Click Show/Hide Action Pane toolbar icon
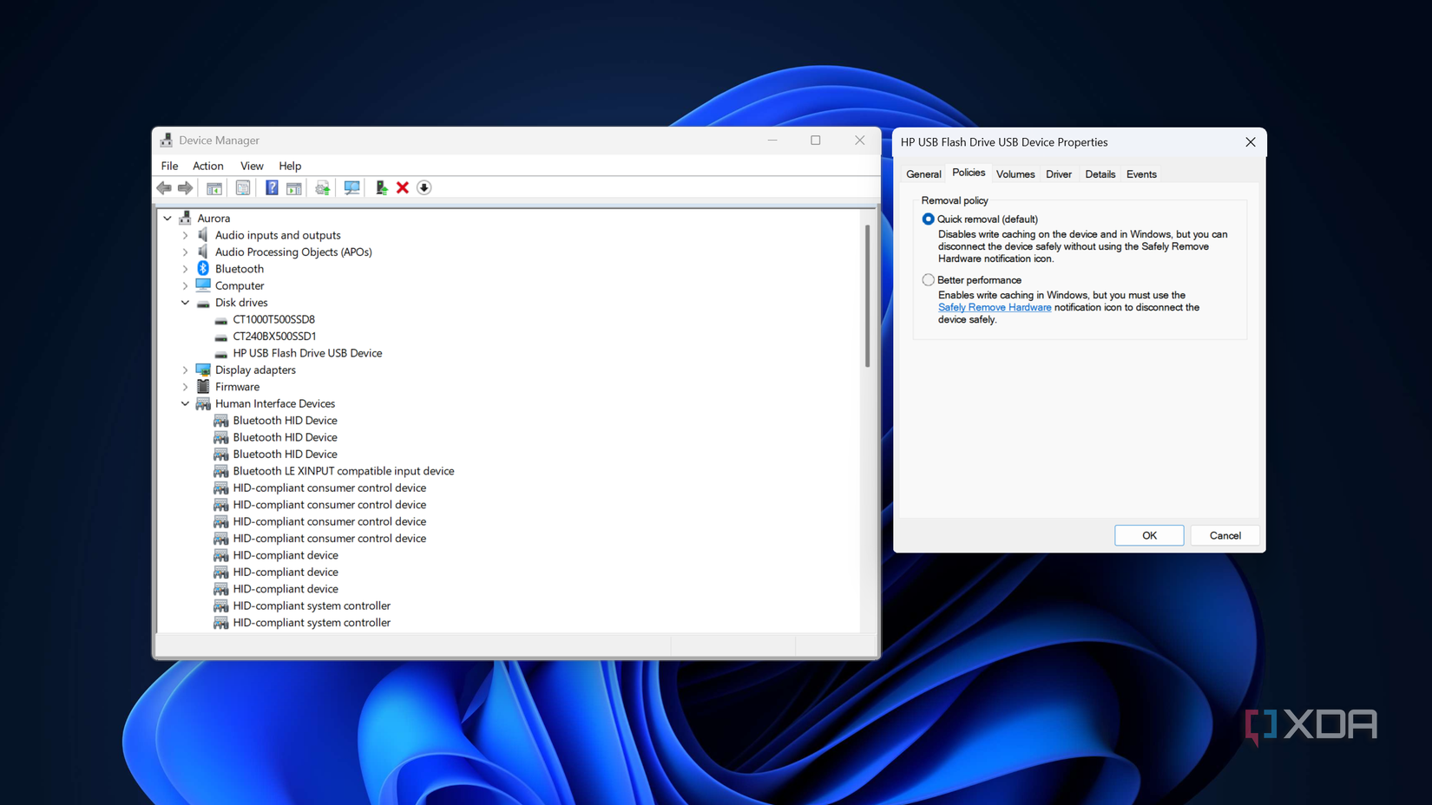This screenshot has height=805, width=1432. coord(294,187)
